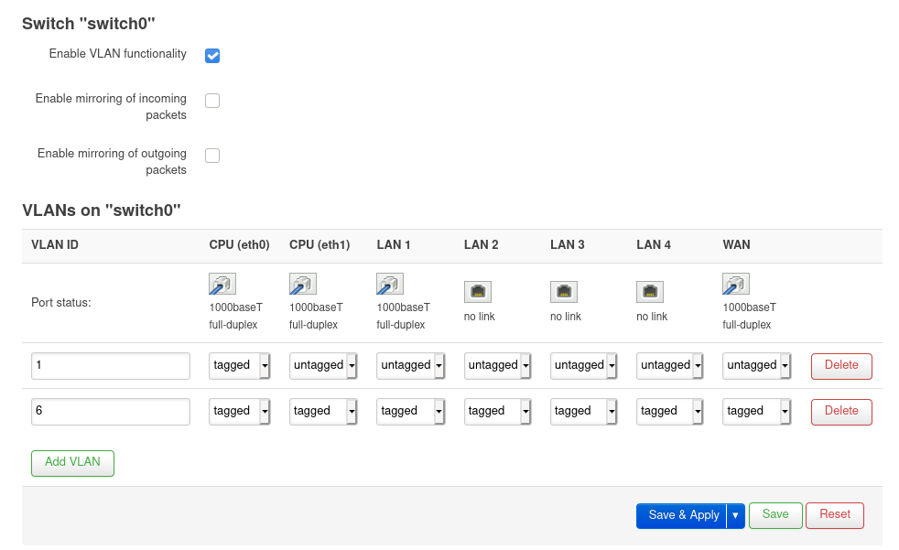This screenshot has height=550, width=899.
Task: Click the CPU (eth1) port status icon
Action: [x=302, y=284]
